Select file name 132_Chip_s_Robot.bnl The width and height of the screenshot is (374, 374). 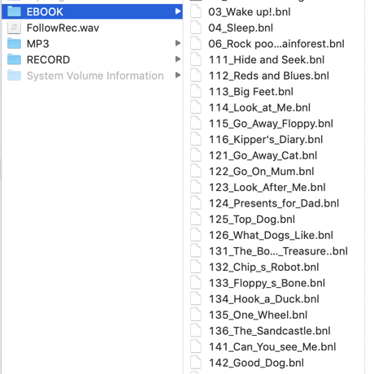click(263, 267)
